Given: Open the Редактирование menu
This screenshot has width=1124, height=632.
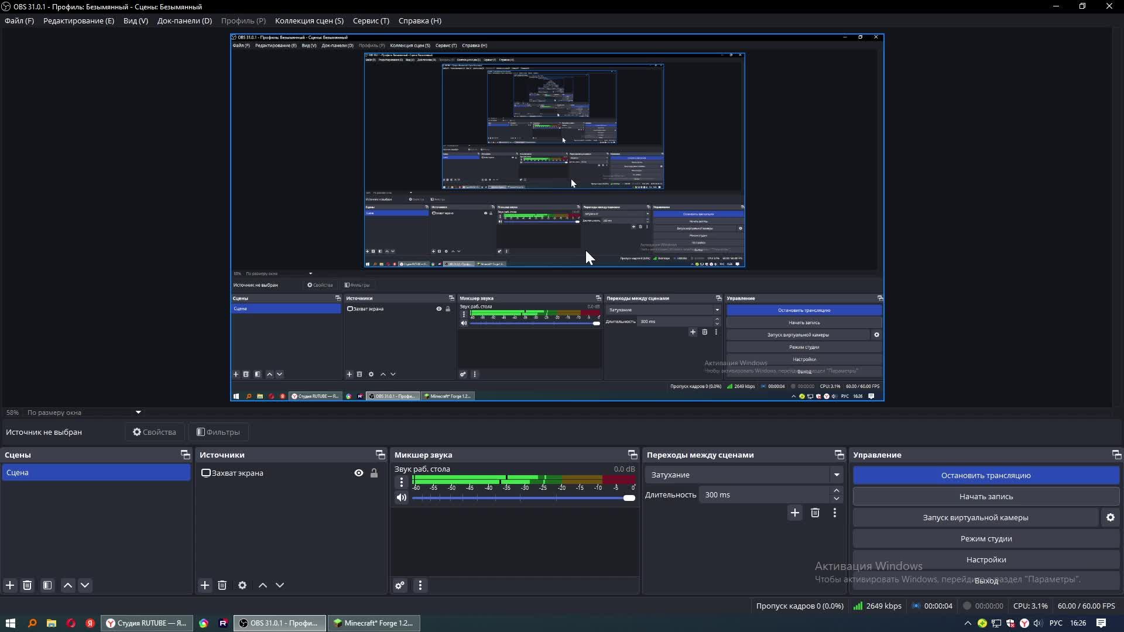Looking at the screenshot, I should [x=78, y=20].
